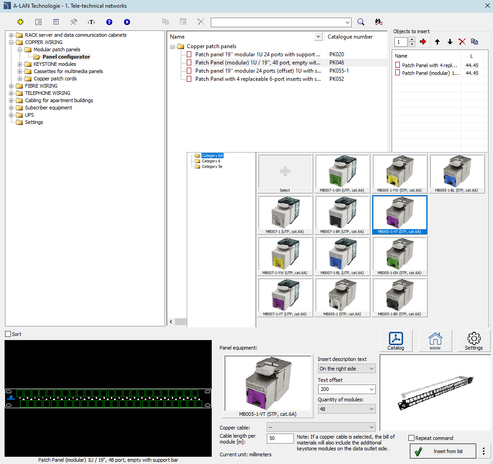Tick the Repeat command checkbox
Screen dimensions: 493x464
point(412,438)
